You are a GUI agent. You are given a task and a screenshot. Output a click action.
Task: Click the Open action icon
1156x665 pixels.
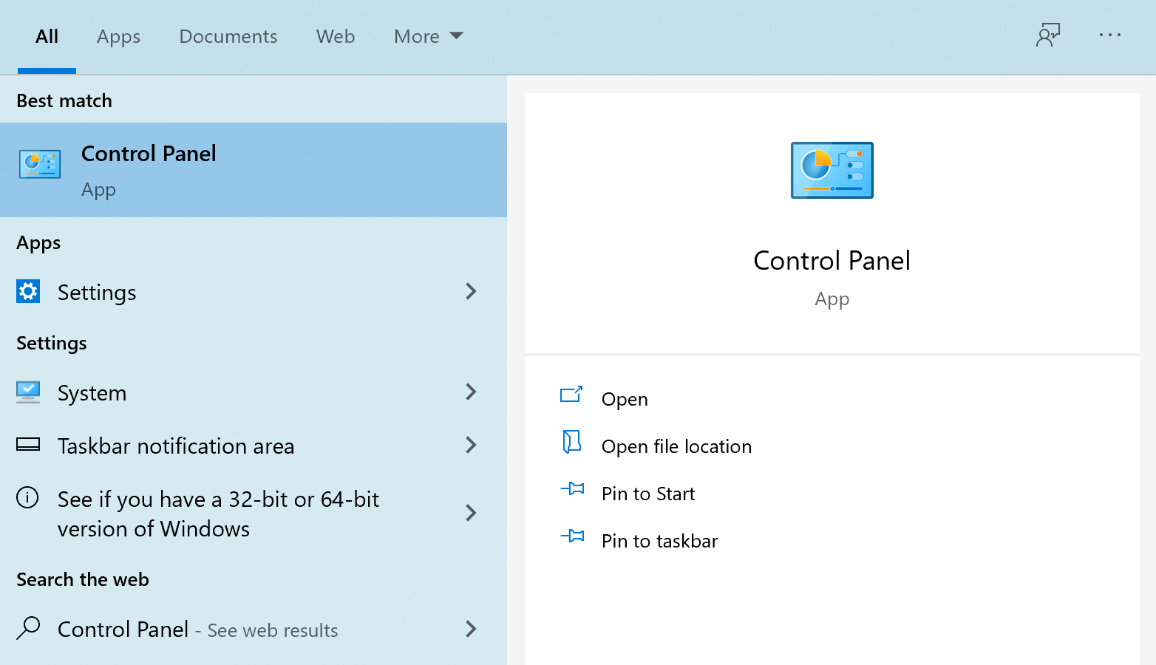pyautogui.click(x=571, y=395)
